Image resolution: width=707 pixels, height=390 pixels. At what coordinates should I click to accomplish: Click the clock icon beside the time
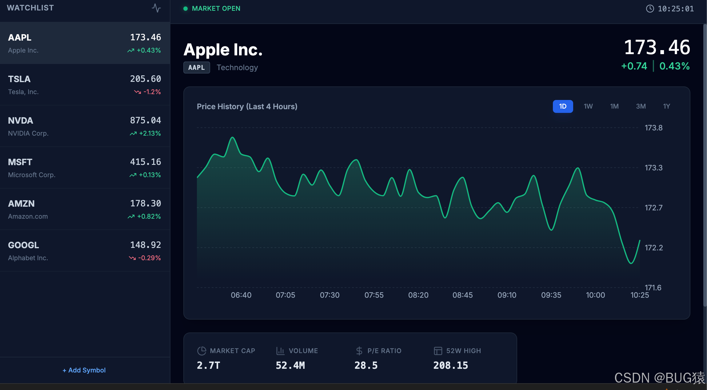[650, 9]
